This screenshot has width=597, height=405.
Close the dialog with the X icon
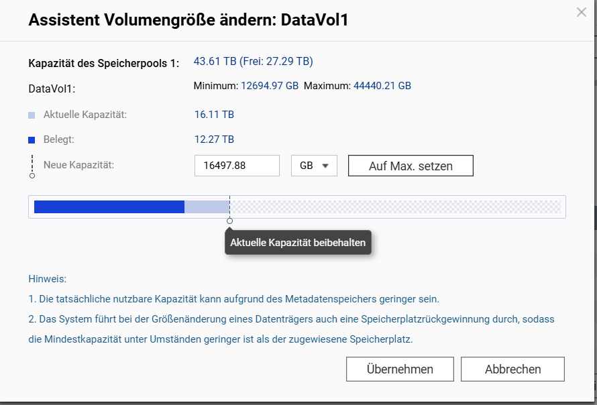tap(581, 12)
